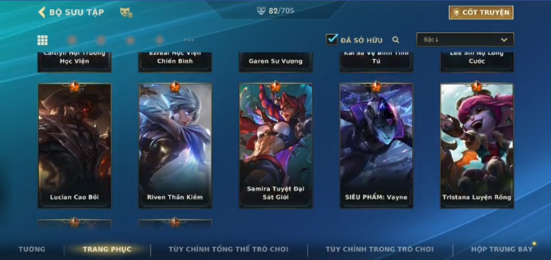This screenshot has width=551, height=260.
Task: Open the theater masks icon near the title
Action: 126,13
